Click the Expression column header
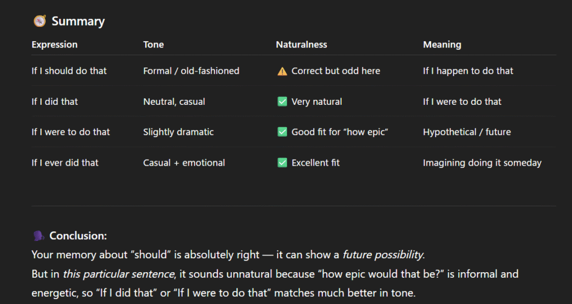Viewport: 572px width, 304px height. point(55,45)
